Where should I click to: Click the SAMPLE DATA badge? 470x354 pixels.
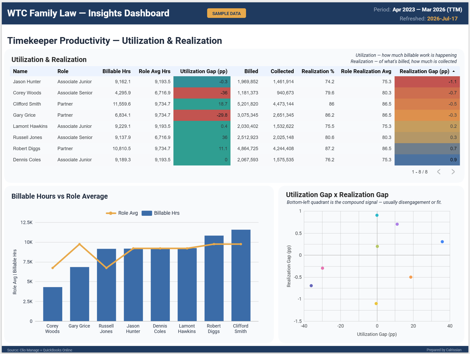(x=227, y=13)
